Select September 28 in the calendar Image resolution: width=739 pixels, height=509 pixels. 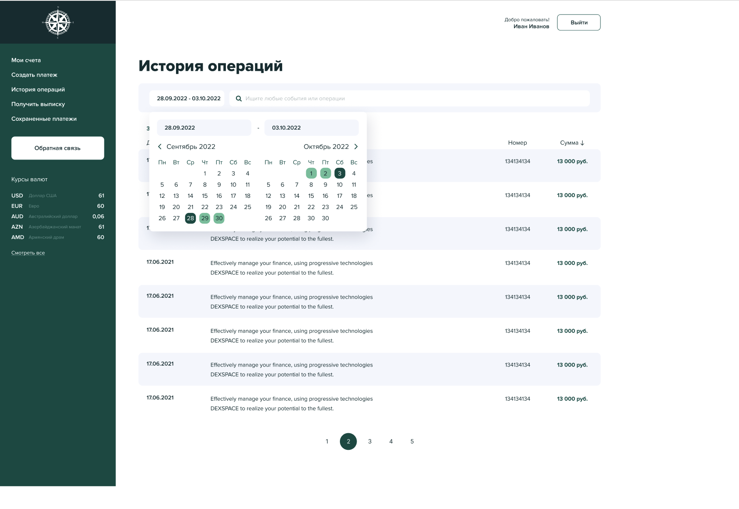click(191, 218)
